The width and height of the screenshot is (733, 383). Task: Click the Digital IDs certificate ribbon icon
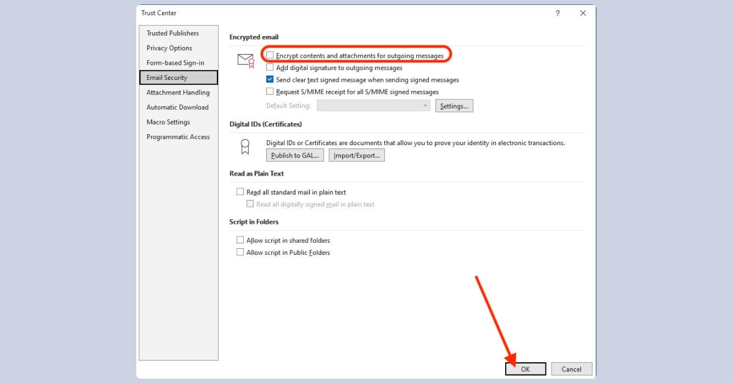point(245,146)
